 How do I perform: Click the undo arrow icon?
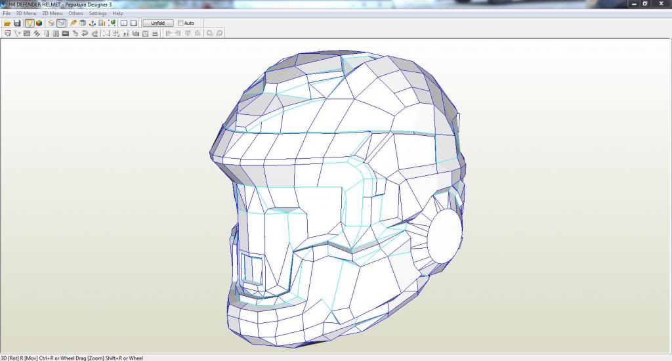pos(85,33)
